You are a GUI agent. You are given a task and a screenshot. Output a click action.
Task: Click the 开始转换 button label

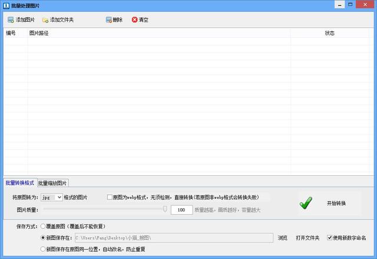(336, 204)
